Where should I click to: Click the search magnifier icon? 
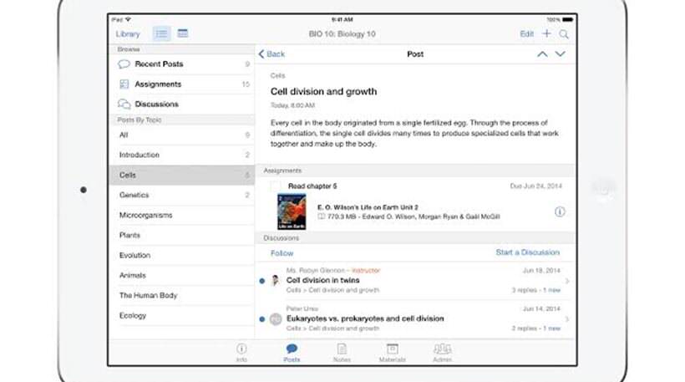click(x=564, y=34)
